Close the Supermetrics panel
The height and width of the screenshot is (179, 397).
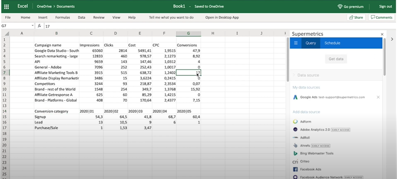pyautogui.click(x=382, y=34)
